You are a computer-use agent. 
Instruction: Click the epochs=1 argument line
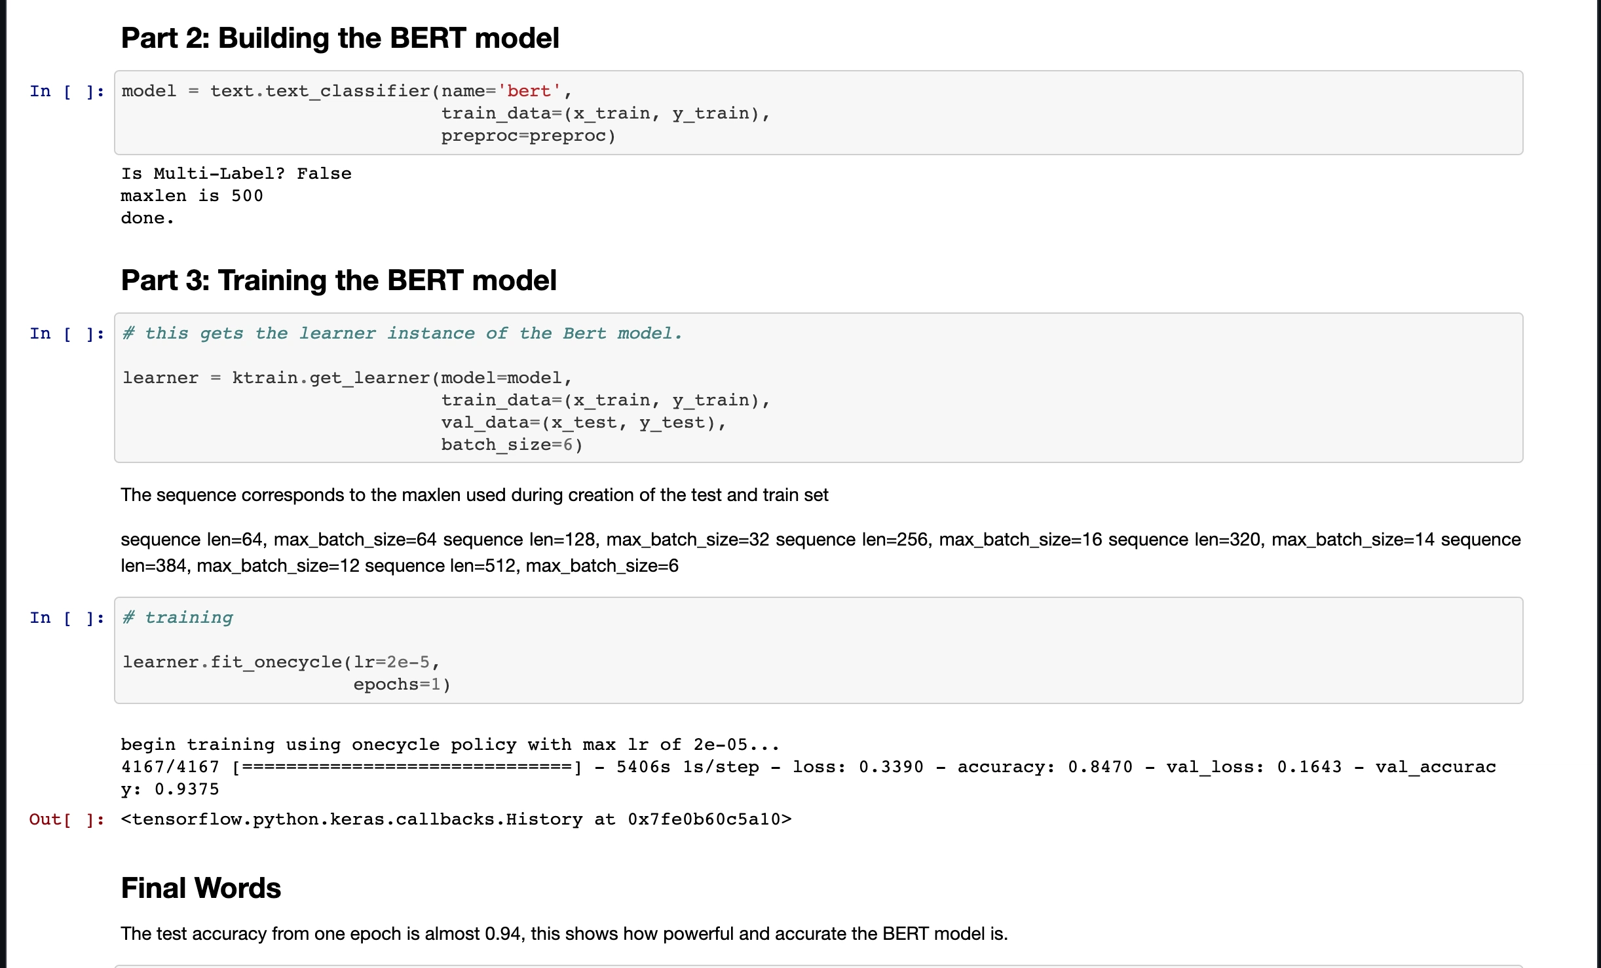point(402,685)
